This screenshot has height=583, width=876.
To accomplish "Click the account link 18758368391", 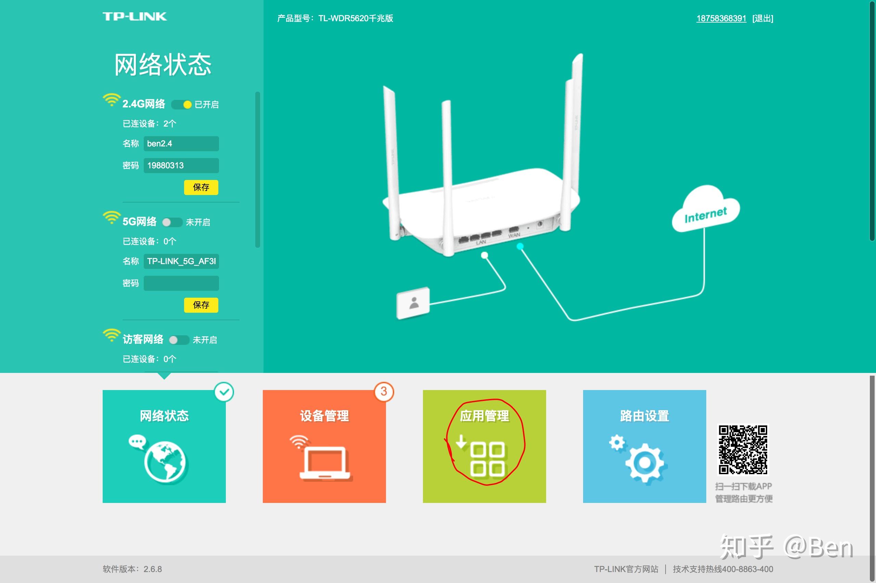I will click(x=721, y=18).
